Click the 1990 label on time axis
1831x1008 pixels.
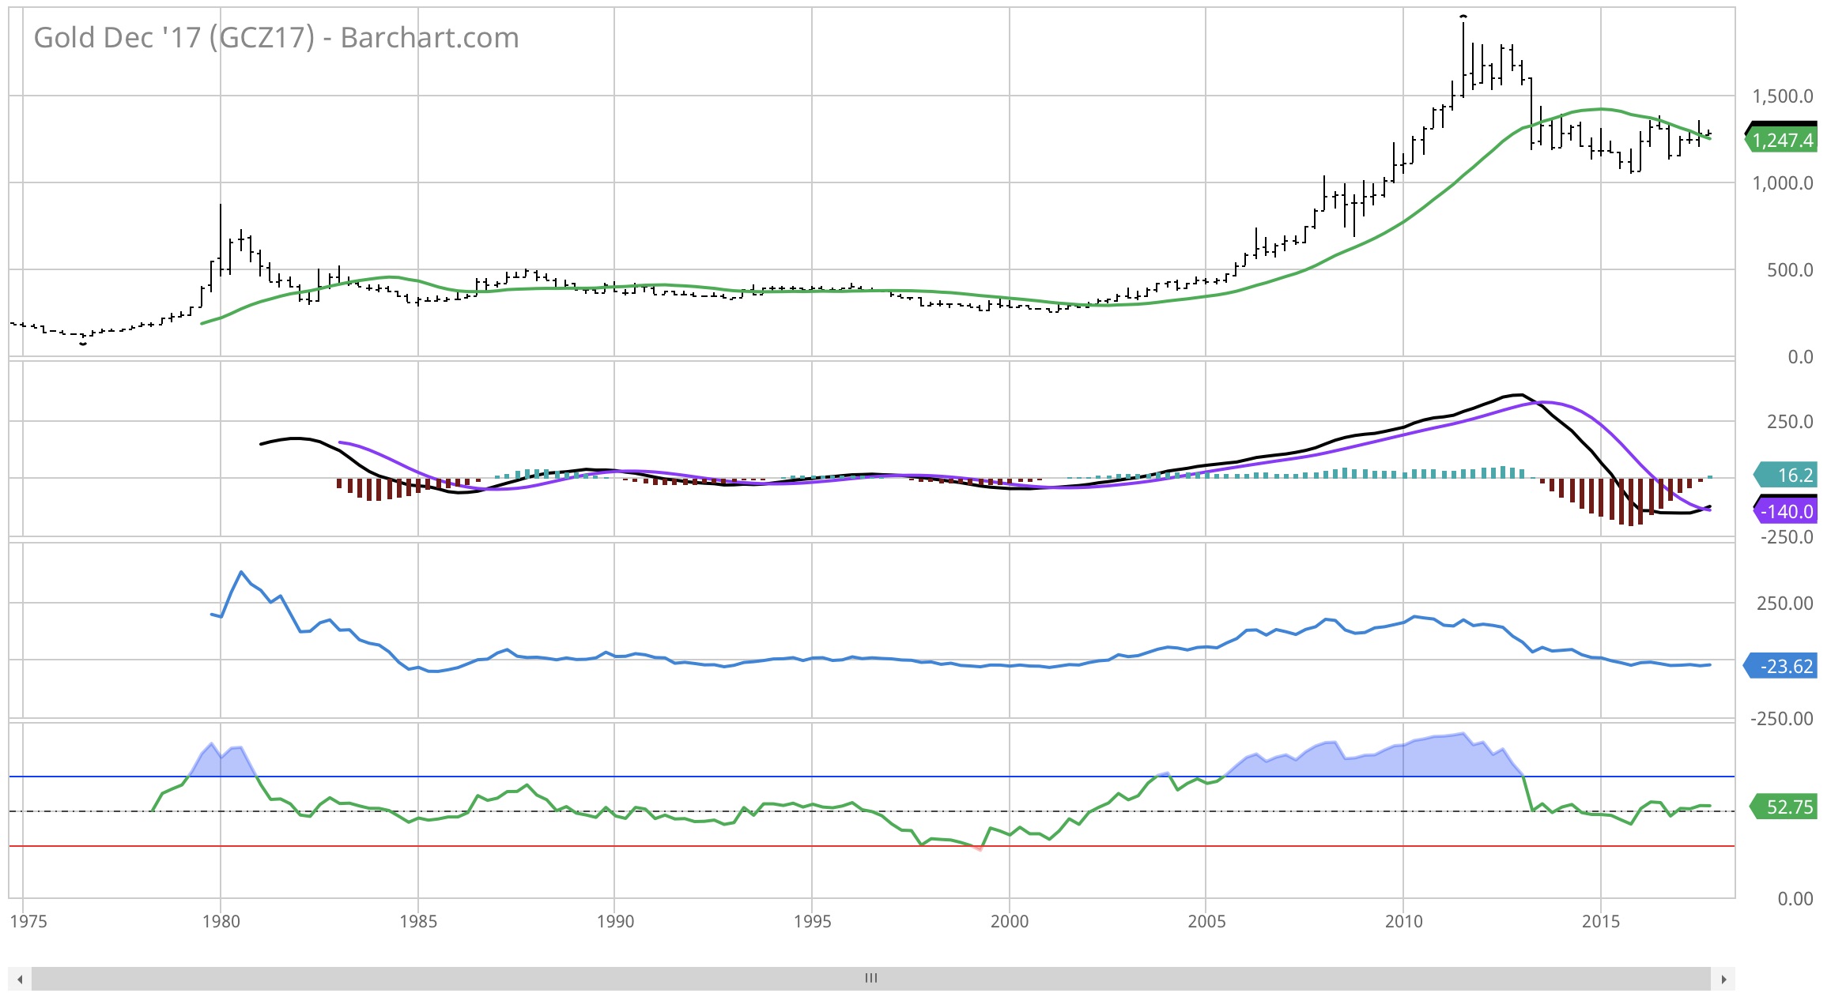(x=615, y=922)
